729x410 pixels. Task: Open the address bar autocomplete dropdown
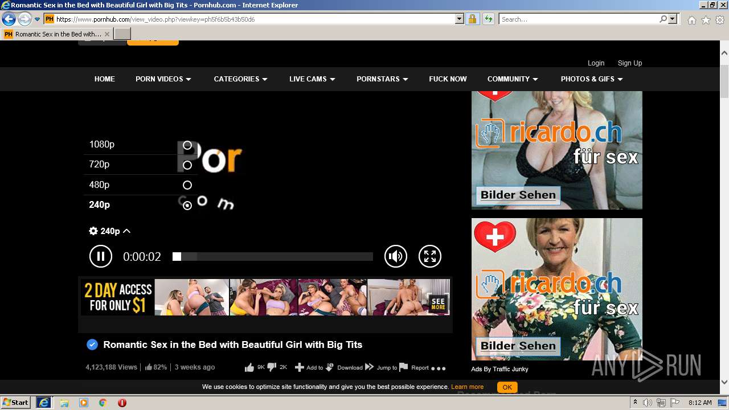pos(460,19)
